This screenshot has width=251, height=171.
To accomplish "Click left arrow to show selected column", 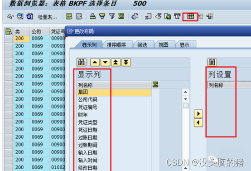I will (198, 123).
